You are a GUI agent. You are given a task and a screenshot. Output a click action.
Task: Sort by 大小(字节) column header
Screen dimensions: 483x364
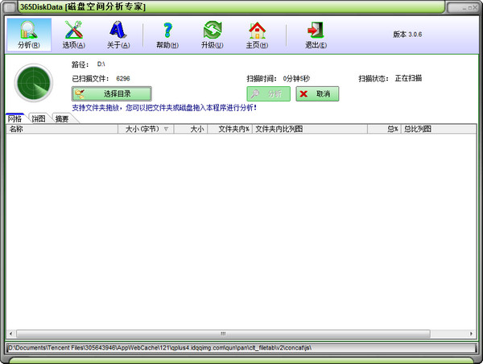146,129
